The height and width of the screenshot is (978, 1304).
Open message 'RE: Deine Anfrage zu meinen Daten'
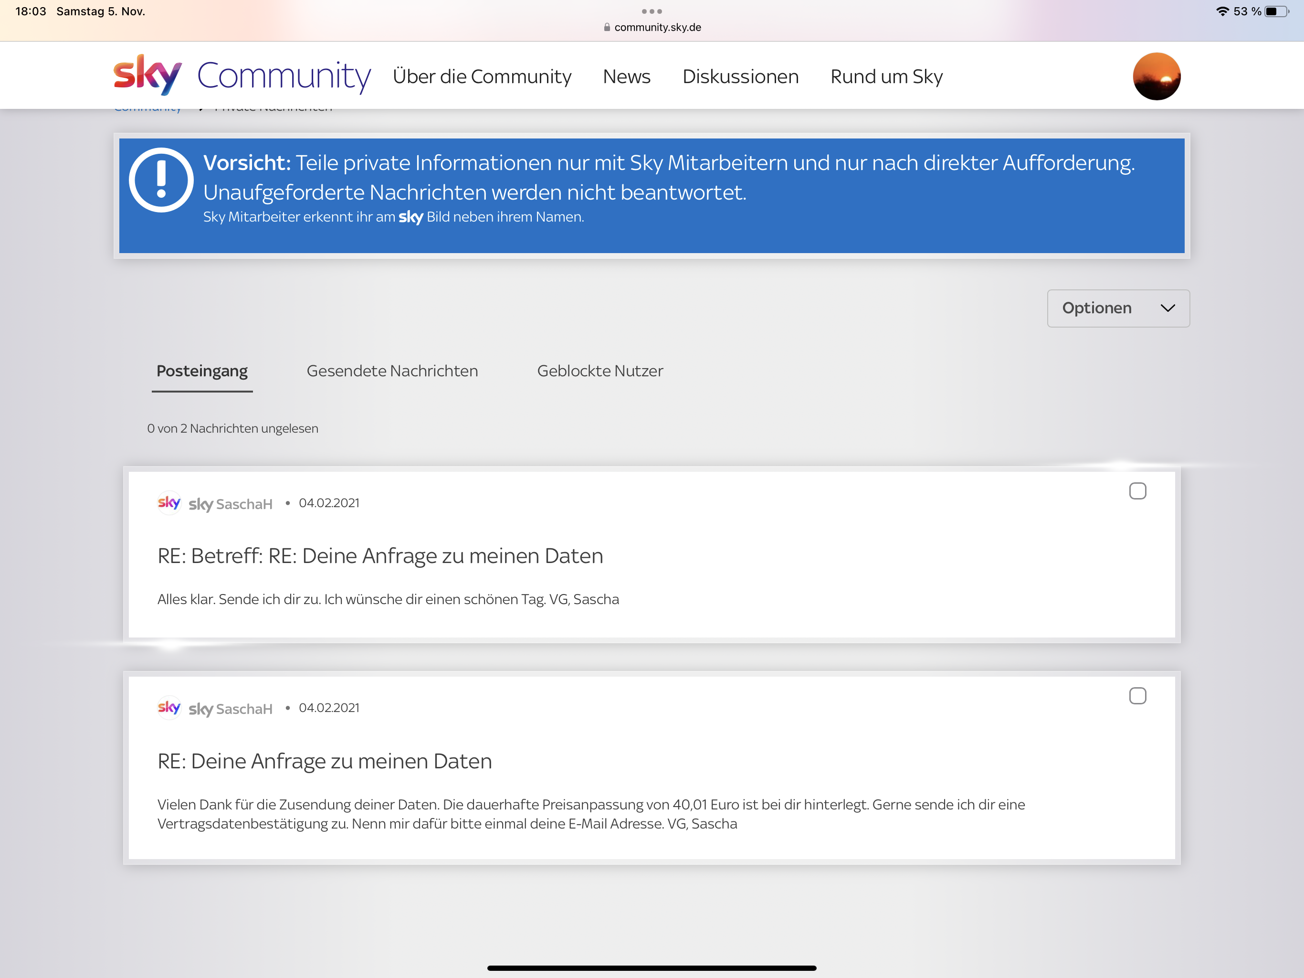[324, 761]
